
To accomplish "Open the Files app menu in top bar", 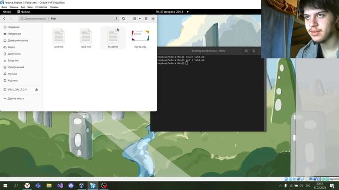I will pyautogui.click(x=23, y=12).
